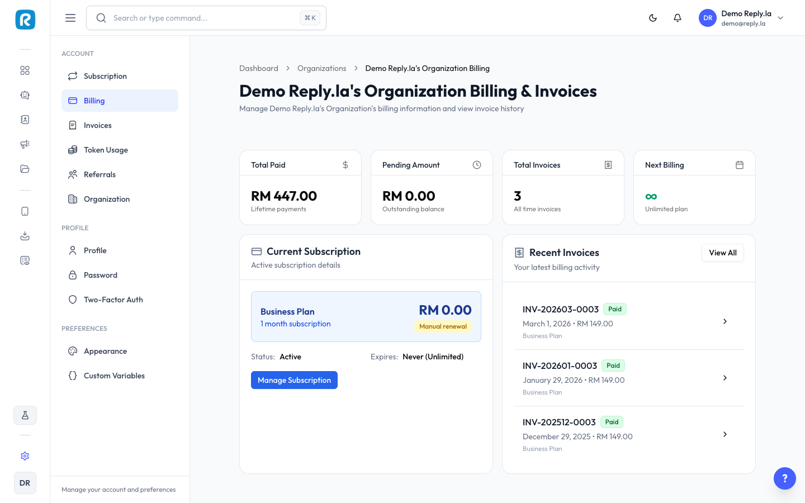The height and width of the screenshot is (503, 805).
Task: Click the invoice icon on Total Invoices card
Action: coord(608,165)
